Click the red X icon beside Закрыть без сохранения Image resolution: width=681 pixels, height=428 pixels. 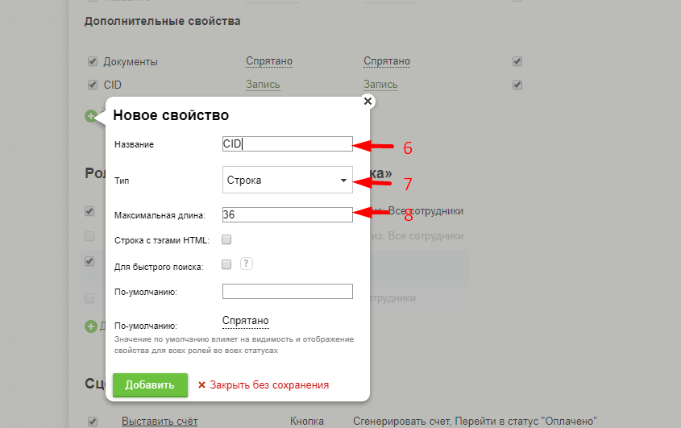[x=201, y=385]
